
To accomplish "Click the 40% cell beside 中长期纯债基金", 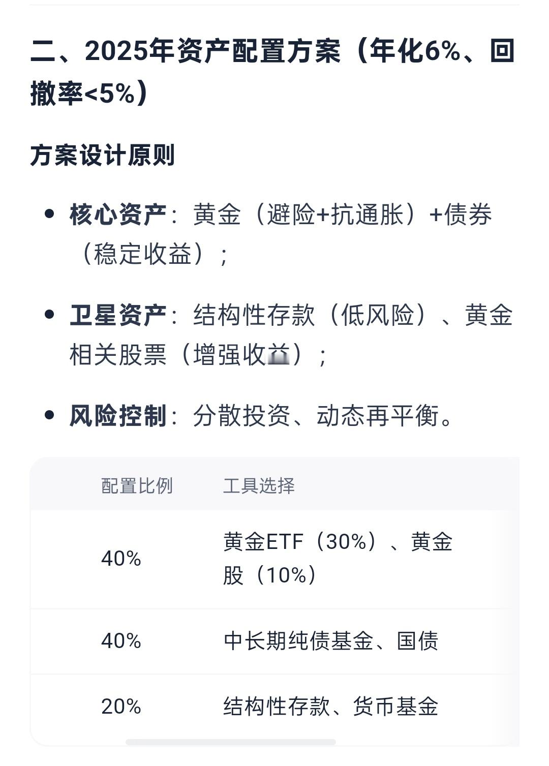I will (x=121, y=641).
